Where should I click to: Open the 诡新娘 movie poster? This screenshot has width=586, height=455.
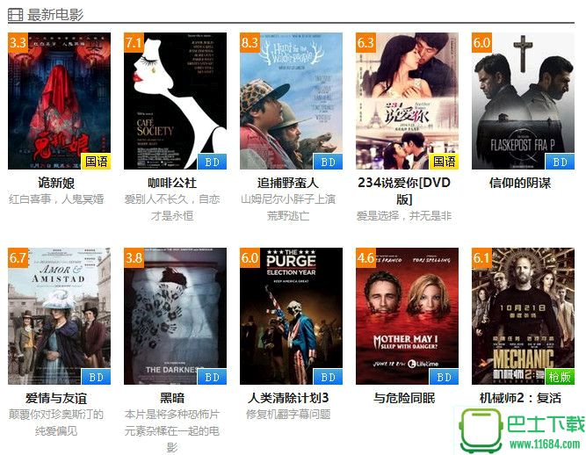click(60, 101)
